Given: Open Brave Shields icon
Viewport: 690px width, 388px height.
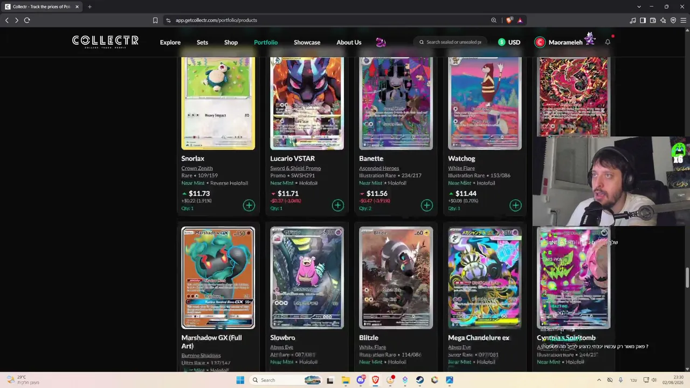Looking at the screenshot, I should click(x=509, y=20).
